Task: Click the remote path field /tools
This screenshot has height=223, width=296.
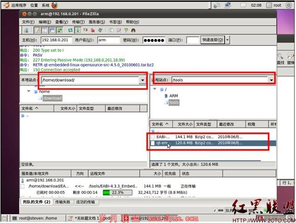Action: pos(220,80)
